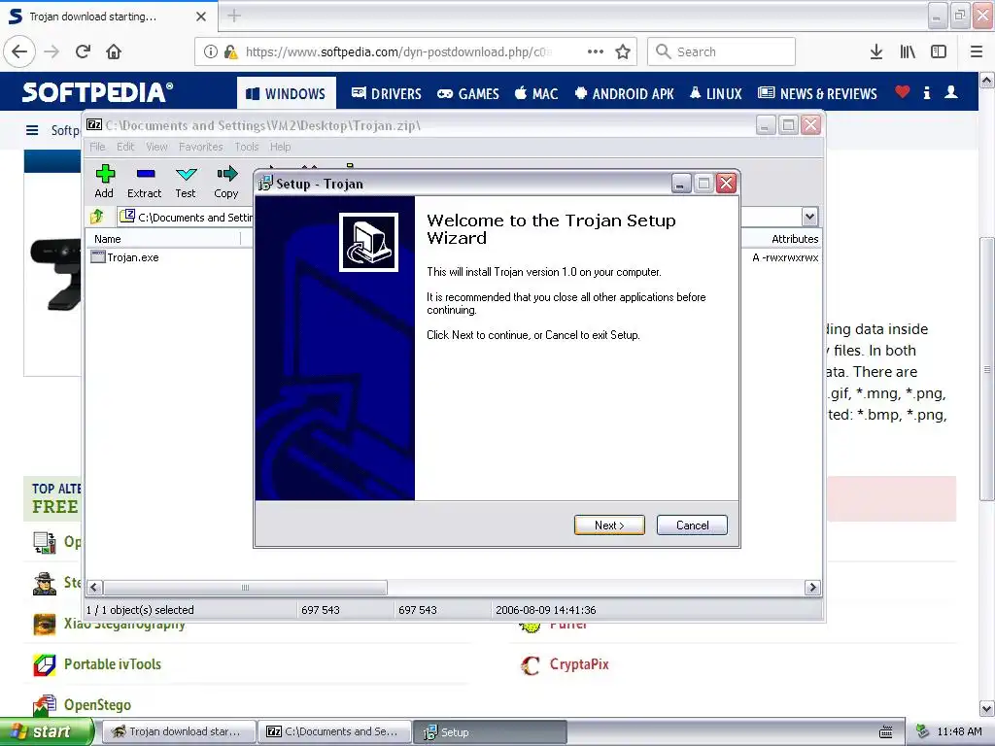This screenshot has width=995, height=746.
Task: Open the Tools menu in 7-Zip
Action: click(x=246, y=147)
